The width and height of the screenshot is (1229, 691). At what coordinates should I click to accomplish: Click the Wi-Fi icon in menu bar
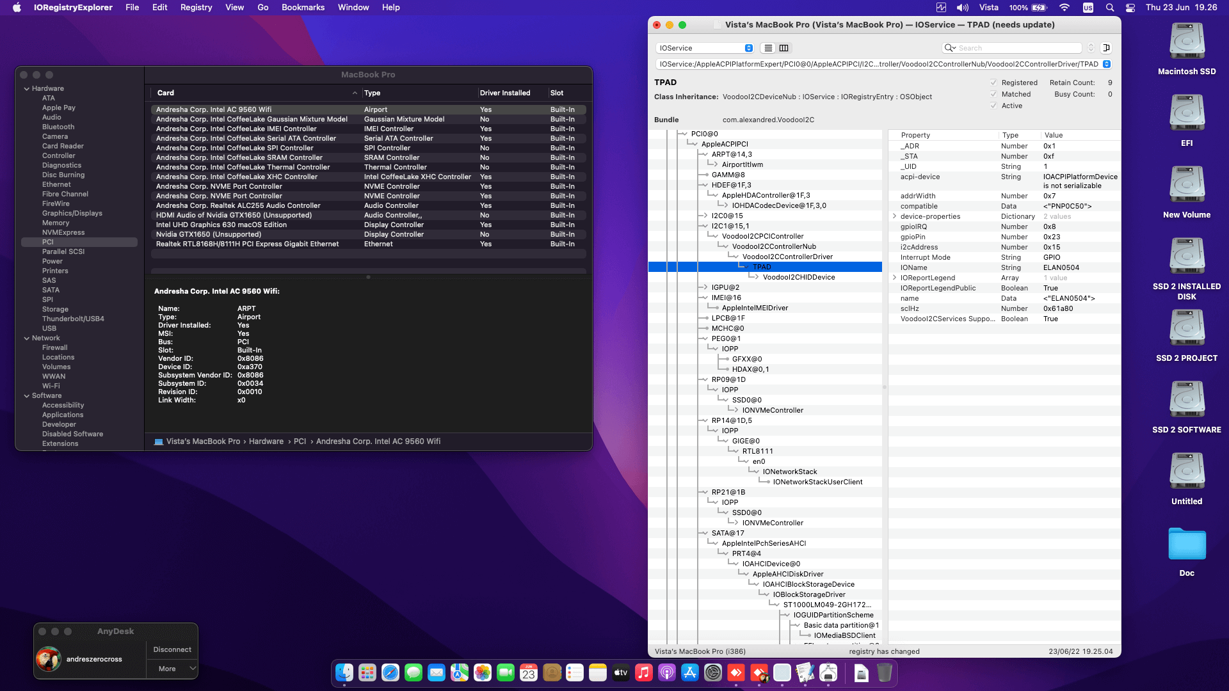tap(1064, 8)
